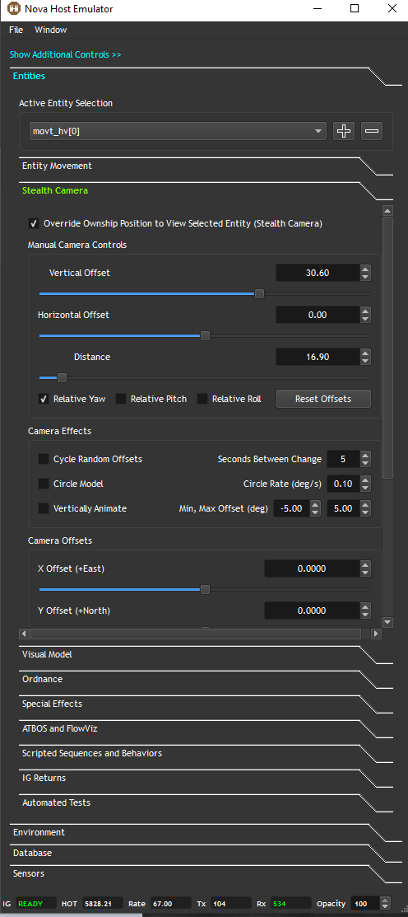Click scroll-down arrow of Stealth Camera panel
Viewport: 408px width, 917px height.
(x=387, y=622)
